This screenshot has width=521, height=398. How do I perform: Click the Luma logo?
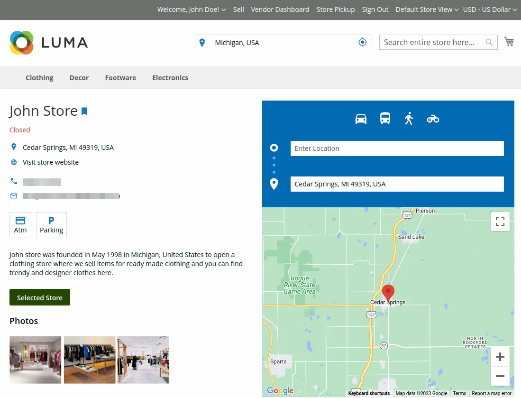point(48,42)
